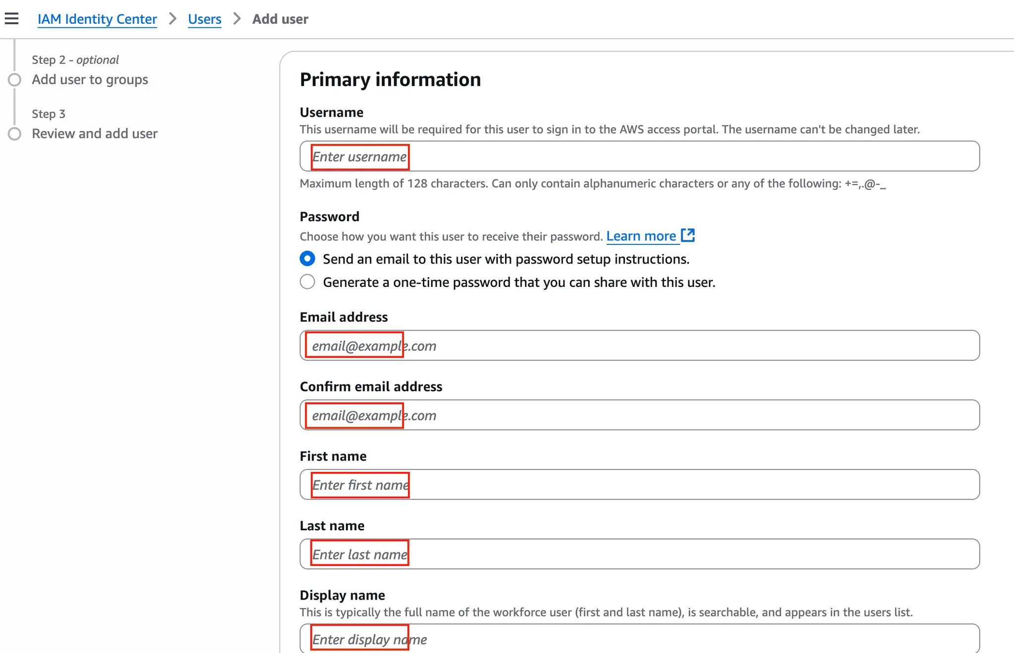Open the Users breadcrumb link
Image resolution: width=1014 pixels, height=653 pixels.
[204, 19]
